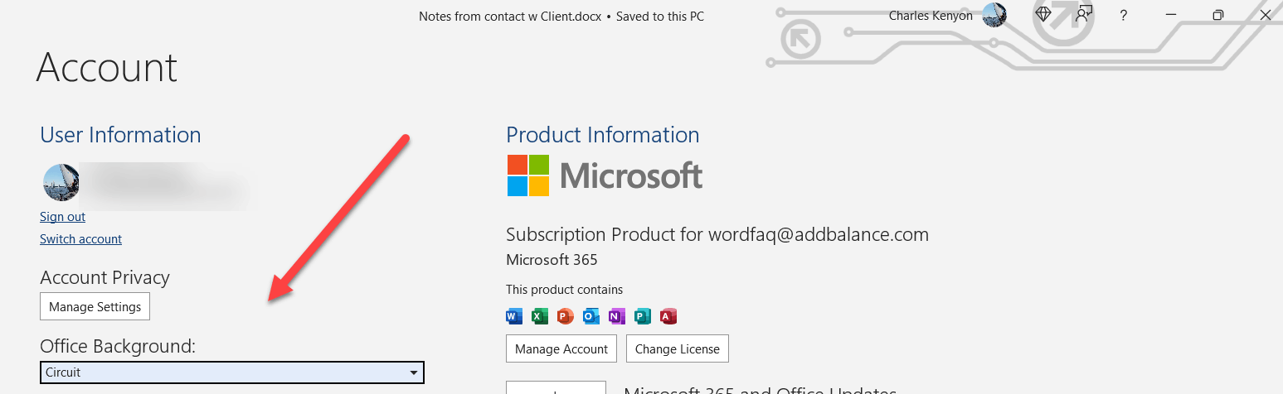Click the Microsoft 365 product name text
This screenshot has height=394, width=1283.
552,260
